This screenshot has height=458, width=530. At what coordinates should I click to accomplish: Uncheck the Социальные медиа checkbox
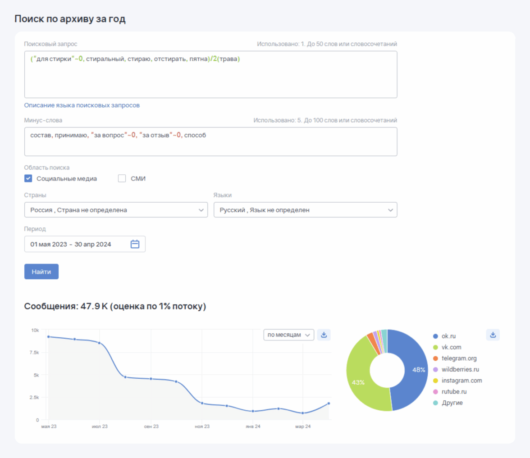click(28, 178)
